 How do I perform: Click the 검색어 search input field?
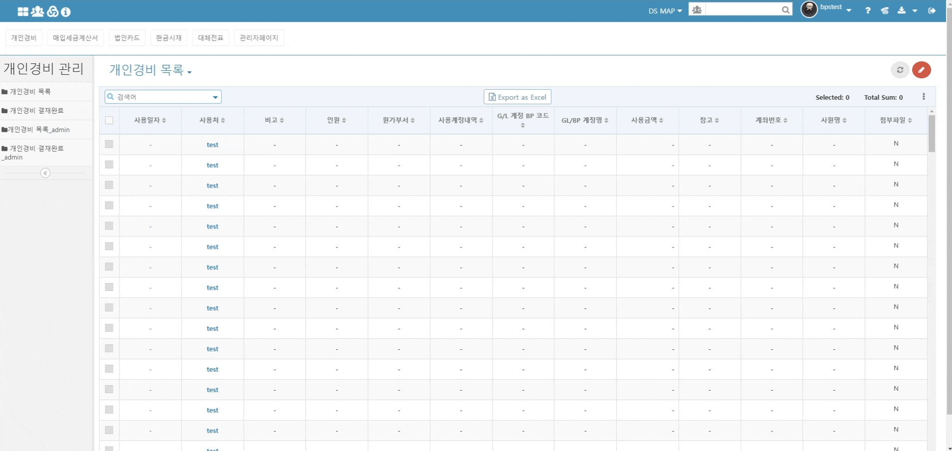point(163,97)
